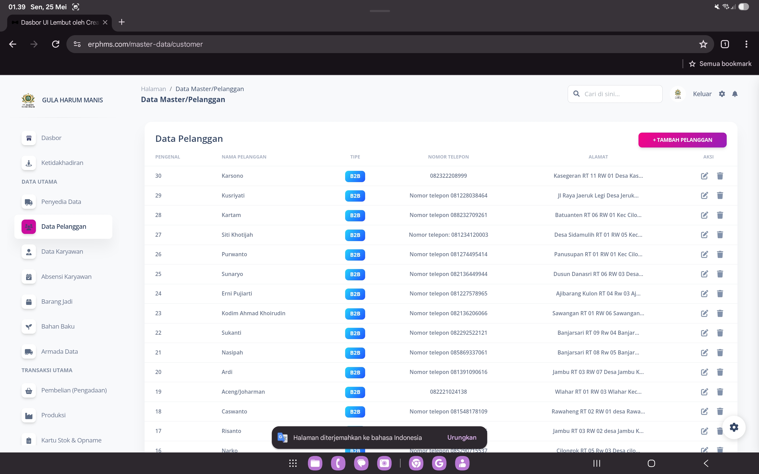This screenshot has height=474, width=759.
Task: Reload the browser page
Action: point(55,44)
